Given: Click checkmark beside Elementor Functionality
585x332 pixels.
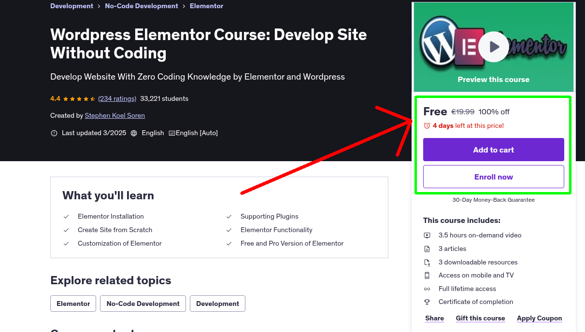Looking at the screenshot, I should 229,230.
